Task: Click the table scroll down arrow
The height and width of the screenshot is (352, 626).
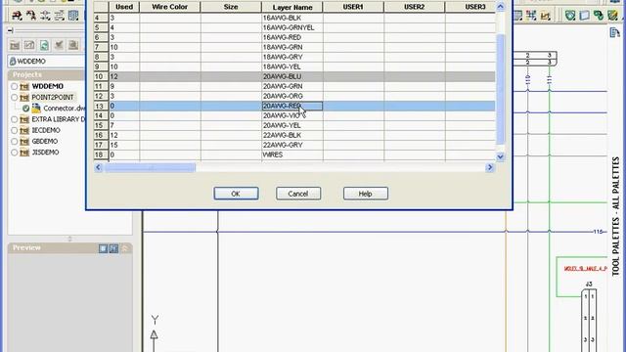Action: pos(500,156)
